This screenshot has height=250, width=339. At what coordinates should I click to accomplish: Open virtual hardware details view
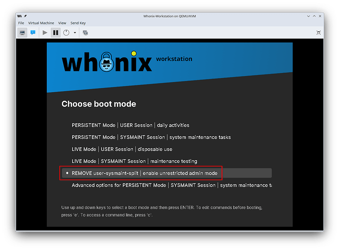[33, 32]
